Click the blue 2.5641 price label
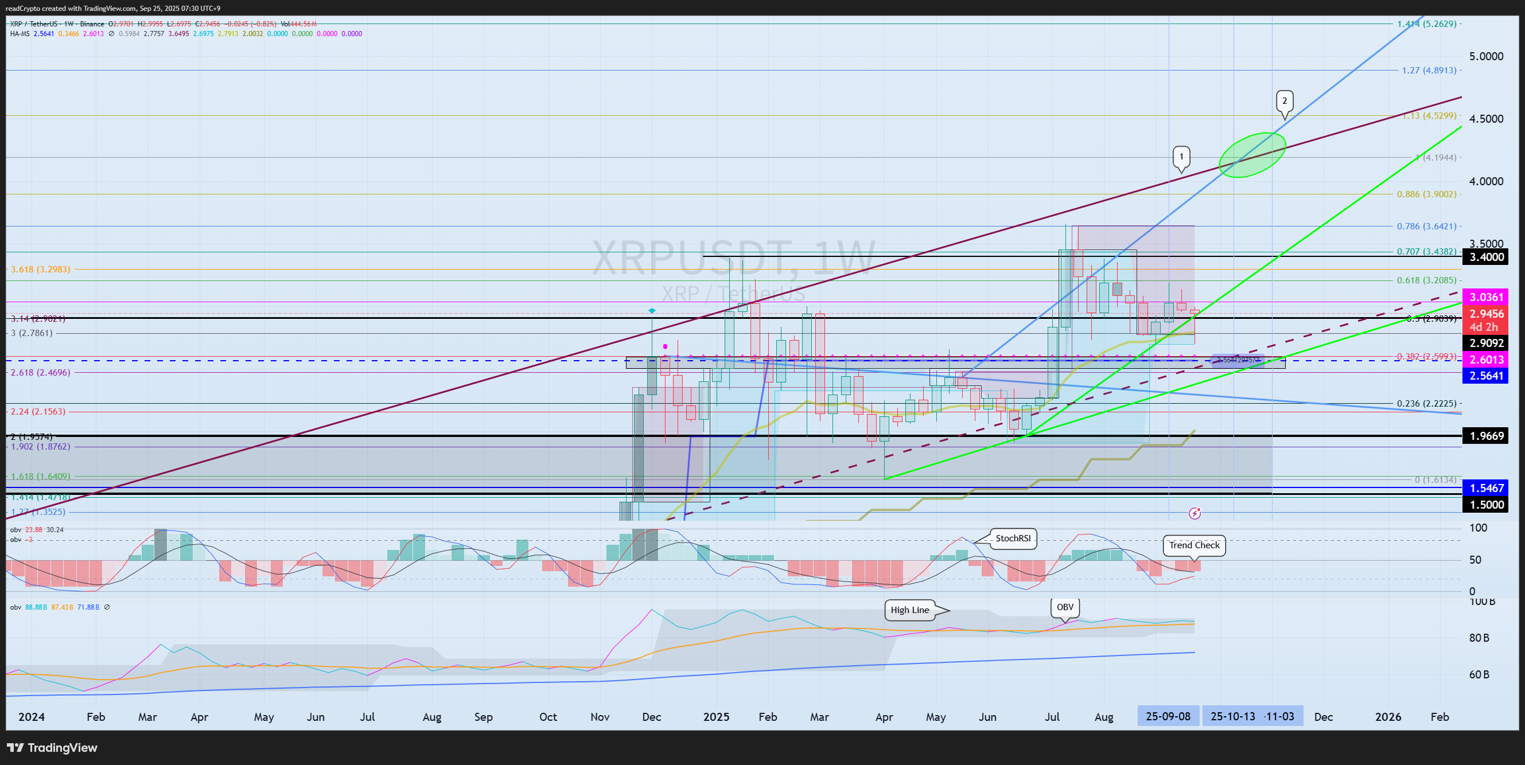 [1487, 376]
